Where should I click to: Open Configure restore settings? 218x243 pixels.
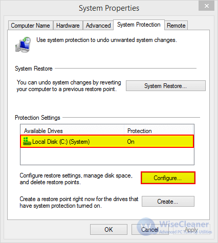tap(168, 178)
